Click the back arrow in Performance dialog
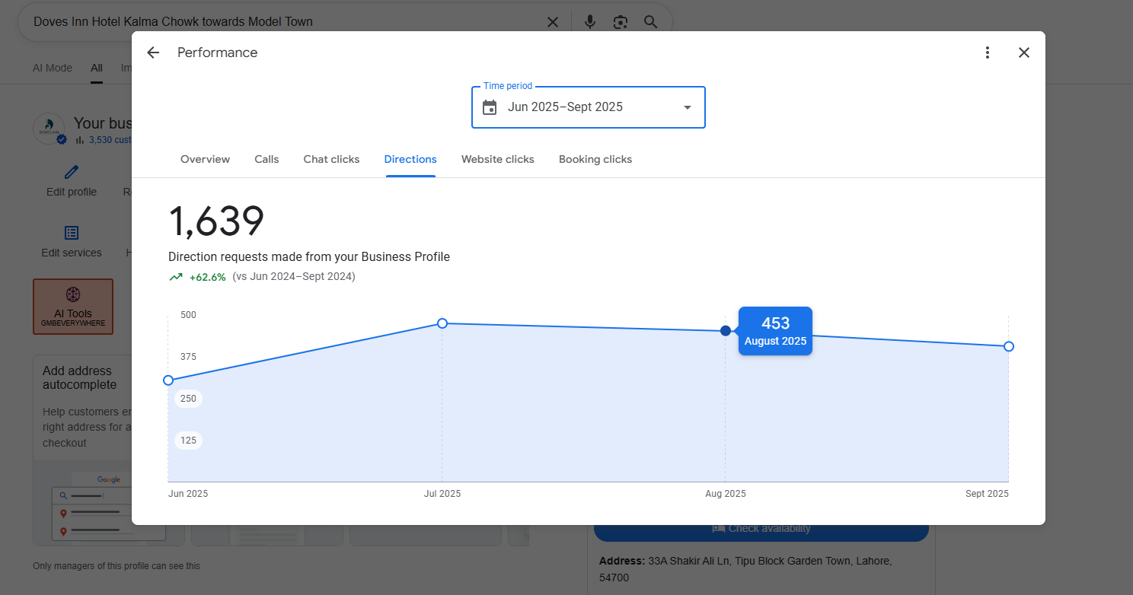The image size is (1133, 595). pos(153,52)
